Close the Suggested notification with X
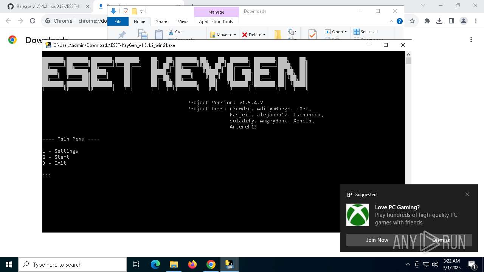The width and height of the screenshot is (484, 272). 467,194
